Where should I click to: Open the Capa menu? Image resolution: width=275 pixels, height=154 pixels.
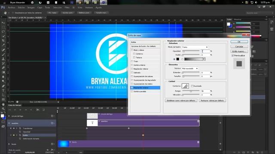point(40,8)
